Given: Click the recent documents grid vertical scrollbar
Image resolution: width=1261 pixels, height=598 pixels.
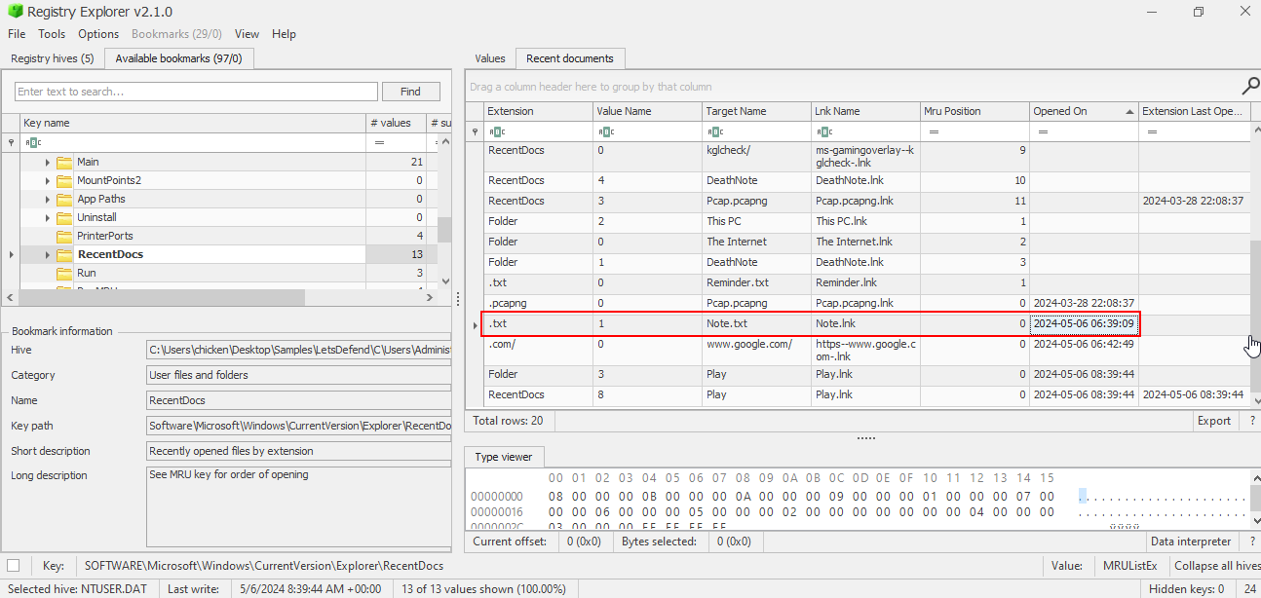Looking at the screenshot, I should (x=1255, y=292).
